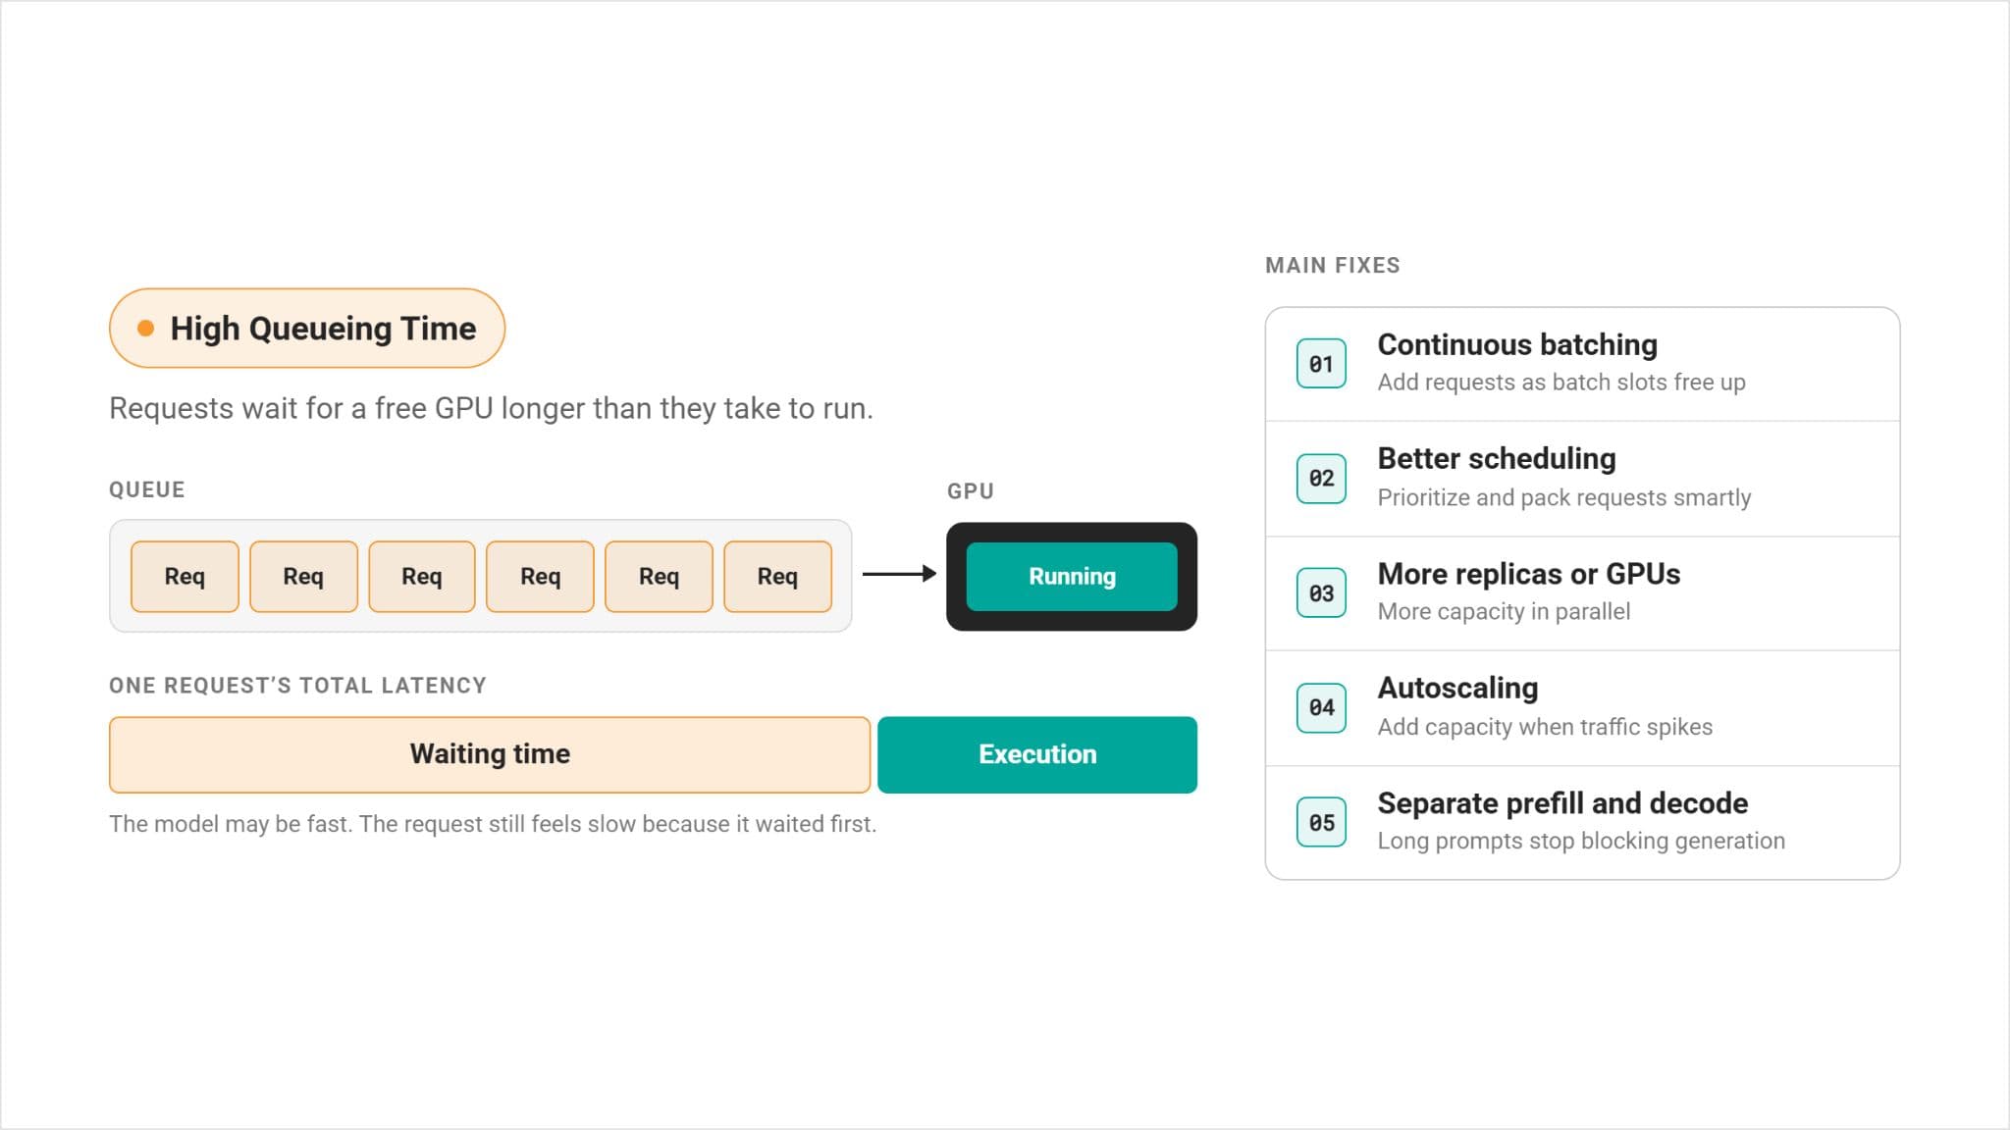Viewport: 2010px width, 1130px height.
Task: Select the Better scheduling heading
Action: tap(1497, 459)
